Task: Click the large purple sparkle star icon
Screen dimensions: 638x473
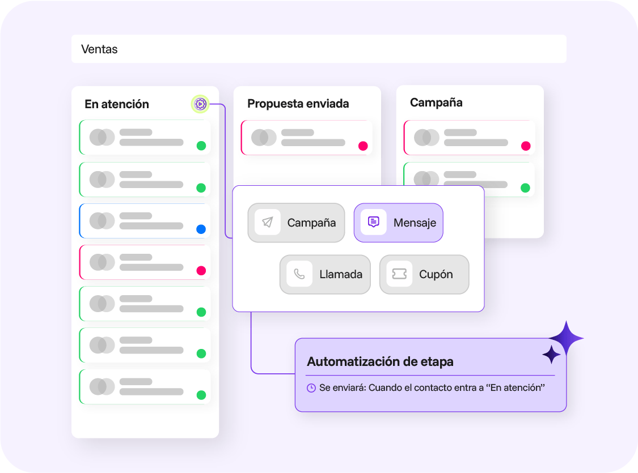Action: pos(565,339)
